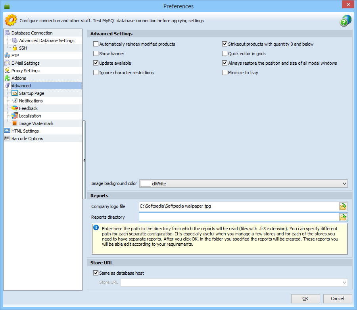Click the orange gear preferences icon
357x310 pixels.
click(11, 20)
